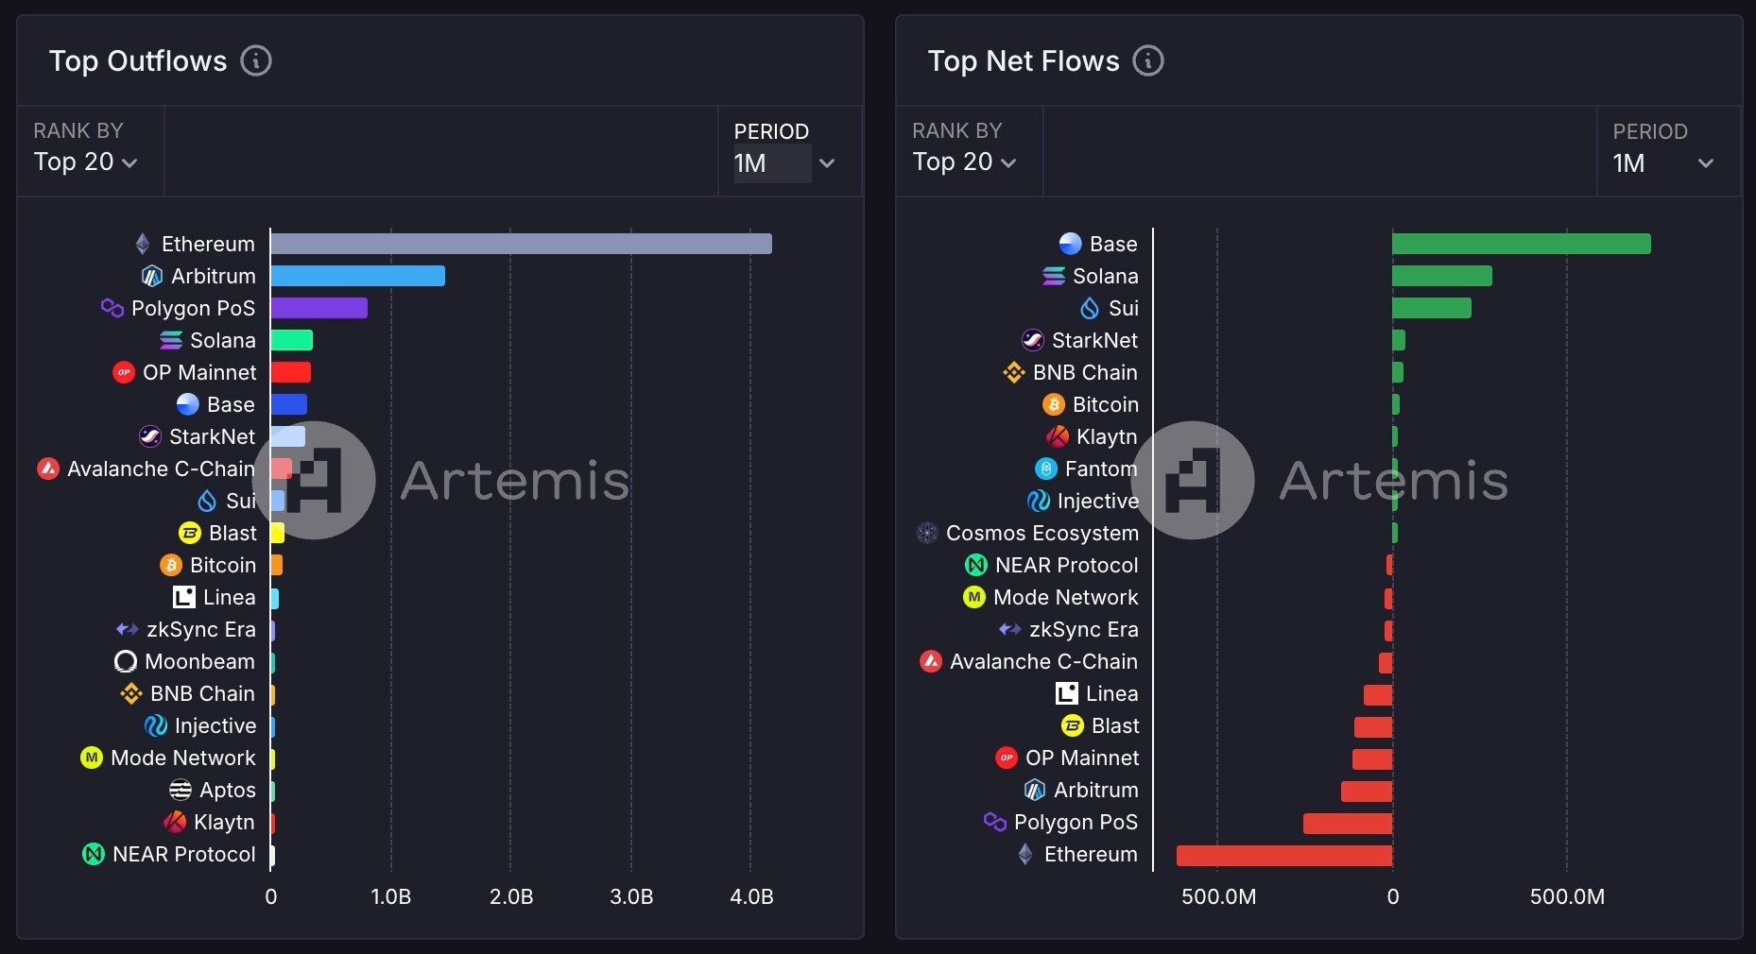Click the Cosmos Ecosystem icon in Top Net Flows
Viewport: 1756px width, 954px height.
point(927,533)
